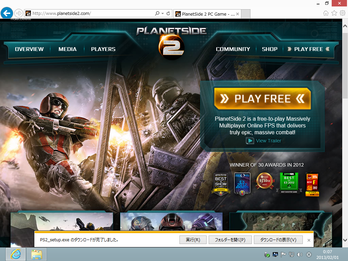The width and height of the screenshot is (348, 261).
Task: Click 実行(R) to run PS2_setup.exe
Action: pos(193,240)
